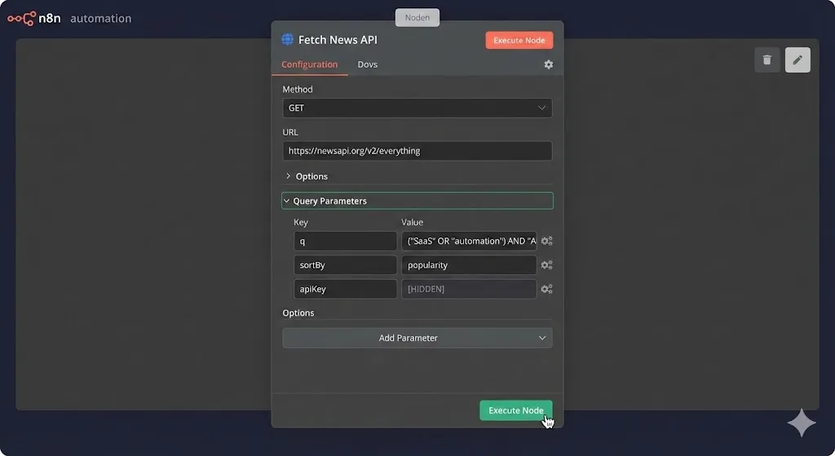Open the Method GET dropdown
Screen dimensions: 835x456
tap(417, 108)
